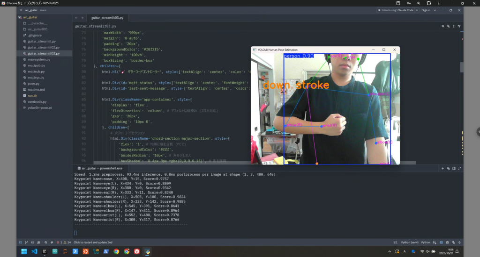The height and width of the screenshot is (257, 480).
Task: Open the git panel from status bar
Action: pyautogui.click(x=27, y=243)
